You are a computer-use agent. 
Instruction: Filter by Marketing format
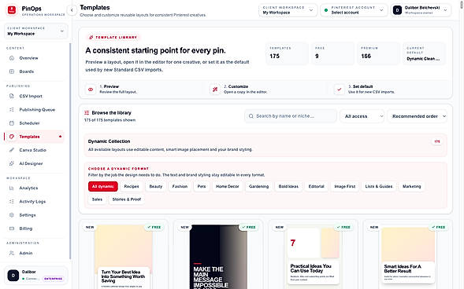(412, 186)
